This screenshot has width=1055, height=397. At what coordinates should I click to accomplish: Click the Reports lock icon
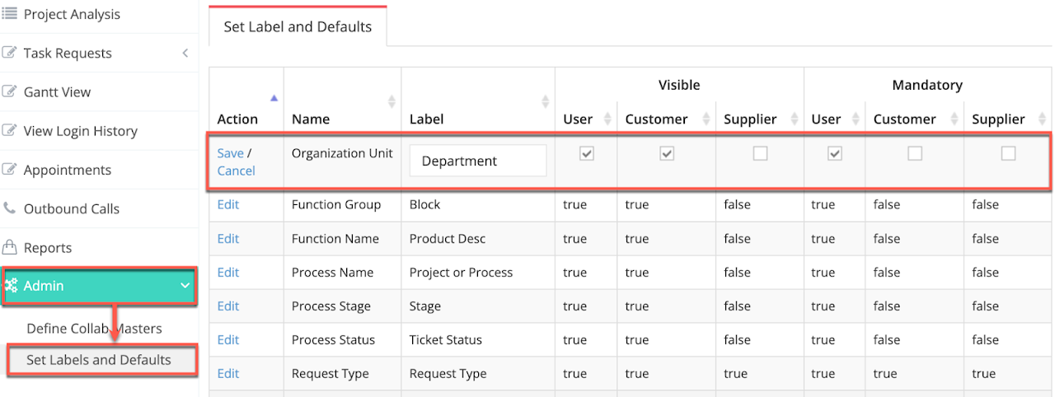point(10,247)
